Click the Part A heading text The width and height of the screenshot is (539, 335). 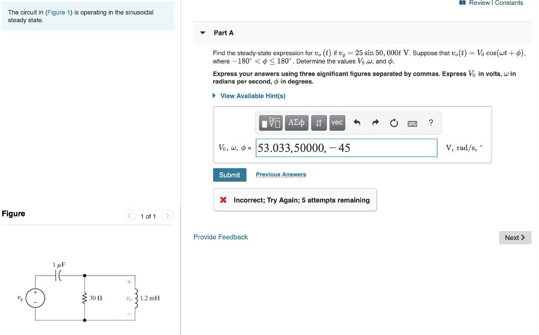(223, 33)
